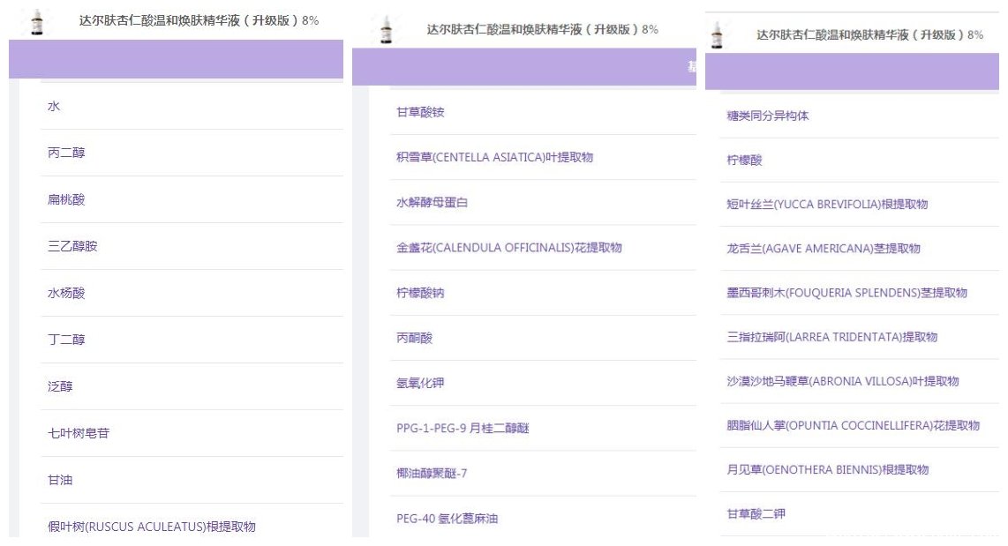Open 假叶树 (RUSCUS ACULEATUS) 根提取物 link
The image size is (1008, 546).
(x=151, y=527)
